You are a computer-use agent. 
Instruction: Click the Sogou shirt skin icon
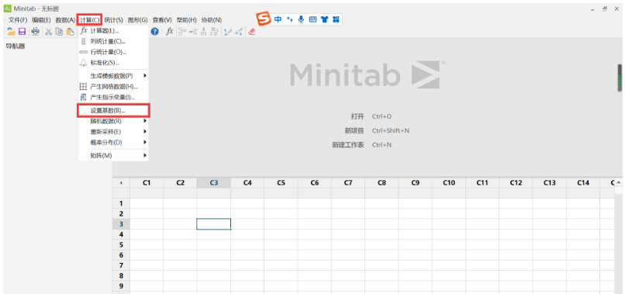324,19
